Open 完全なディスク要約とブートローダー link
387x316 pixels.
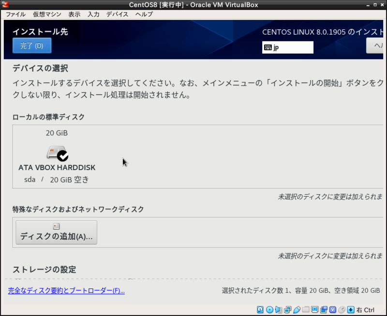[66, 290]
